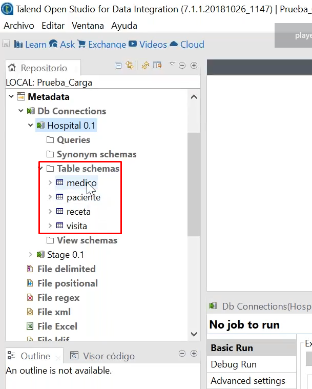
Task: Click the Db Connections icon
Action: [31, 111]
